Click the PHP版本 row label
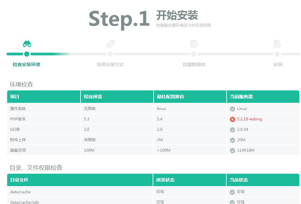Screen dimensions: 301x204 point(18,119)
